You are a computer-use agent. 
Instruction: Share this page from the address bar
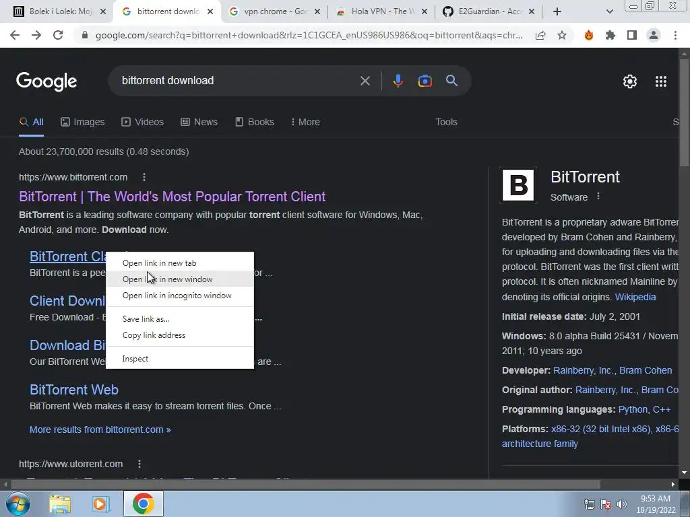[x=540, y=35]
